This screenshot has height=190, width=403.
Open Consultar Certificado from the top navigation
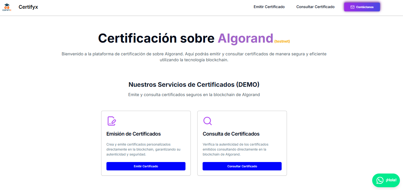point(315,6)
